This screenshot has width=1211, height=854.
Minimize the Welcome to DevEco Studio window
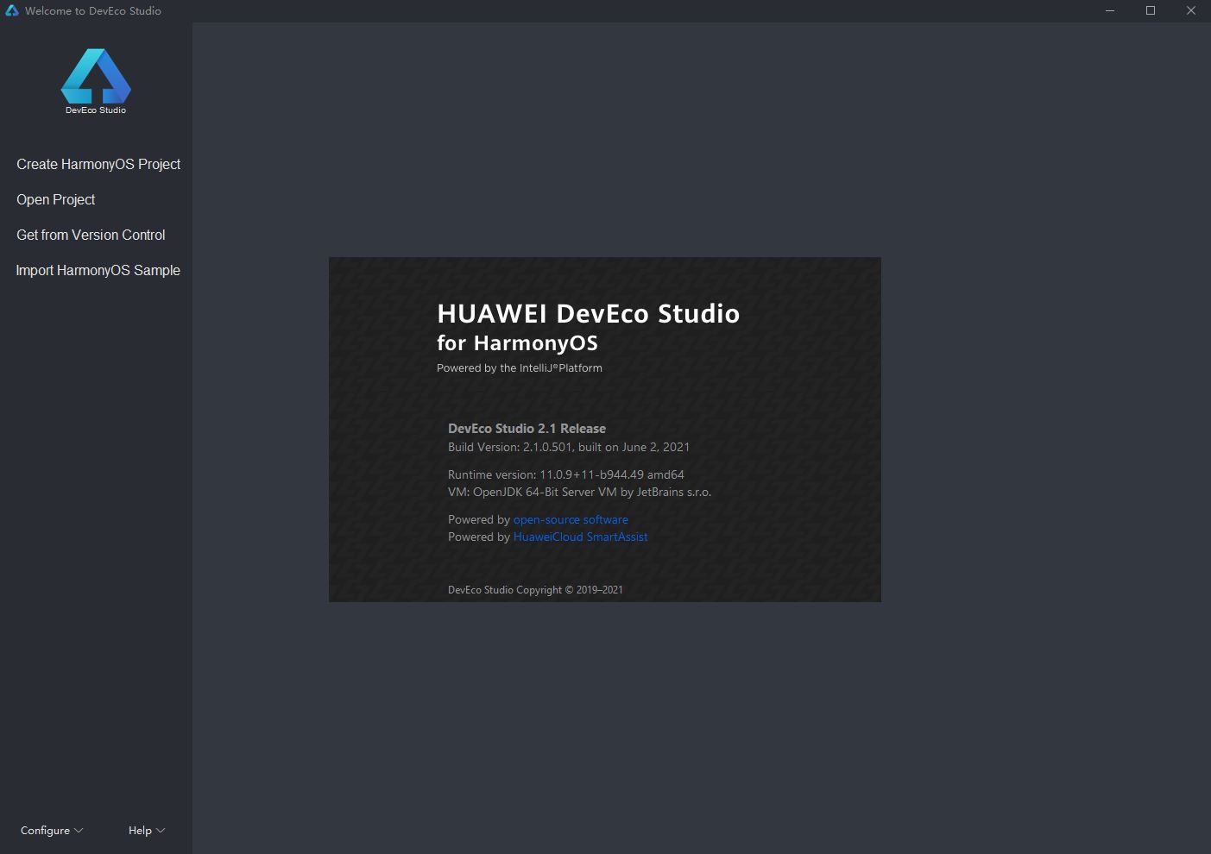1110,10
